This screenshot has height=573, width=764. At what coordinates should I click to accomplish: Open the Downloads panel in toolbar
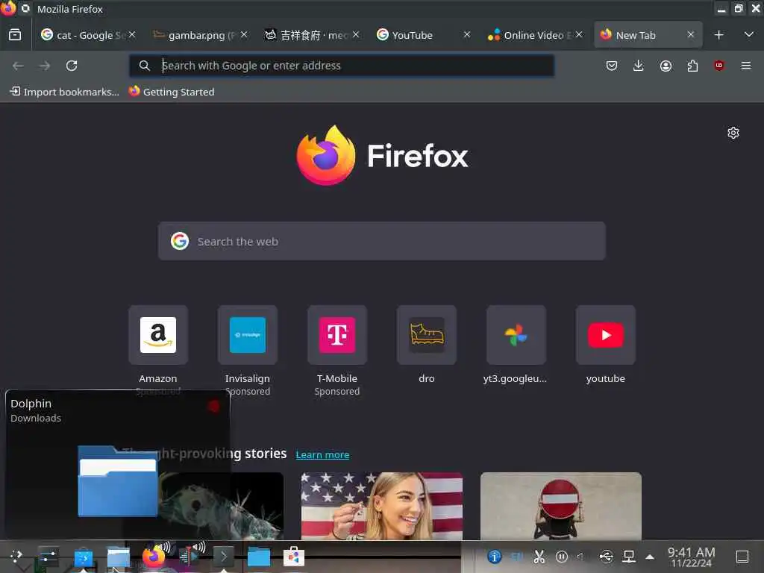point(639,66)
